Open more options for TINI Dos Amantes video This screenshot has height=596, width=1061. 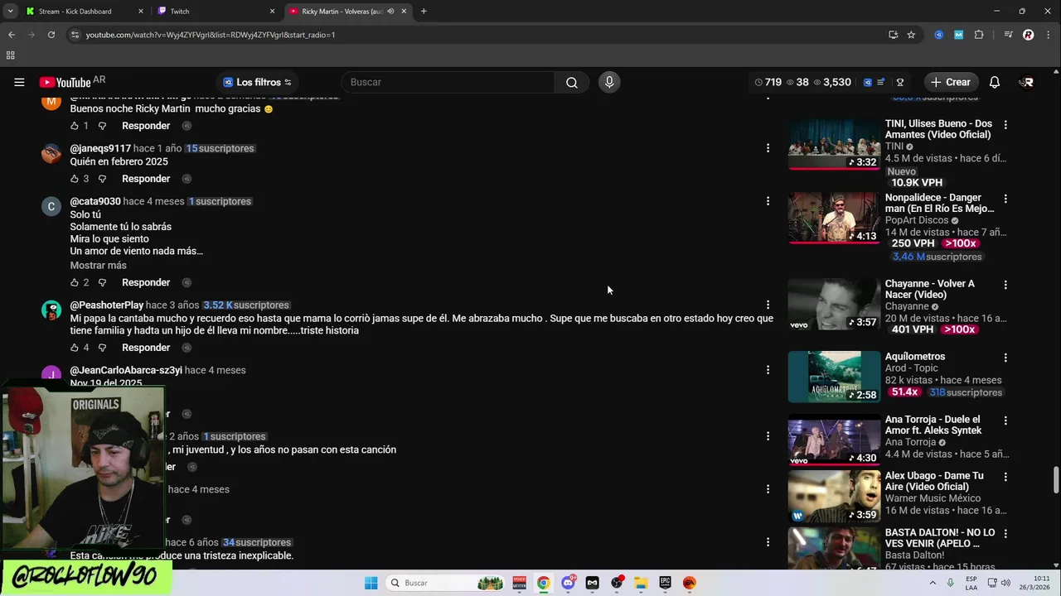coord(1005,125)
